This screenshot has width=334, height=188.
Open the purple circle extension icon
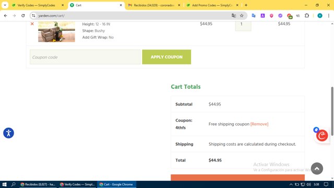(280, 16)
